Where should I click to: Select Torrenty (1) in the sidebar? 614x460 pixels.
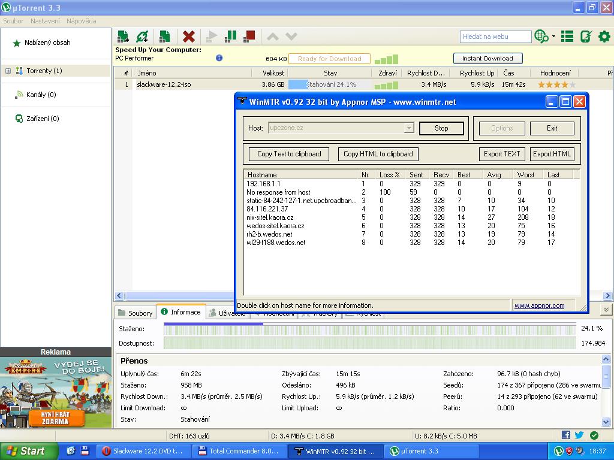click(44, 71)
